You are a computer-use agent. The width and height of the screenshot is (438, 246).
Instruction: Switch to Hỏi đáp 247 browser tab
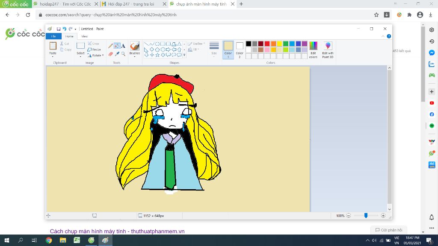[131, 4]
